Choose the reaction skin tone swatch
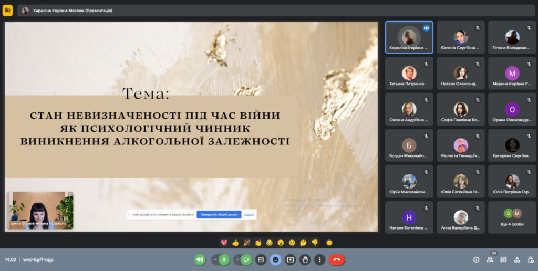The image size is (538, 271). (329, 243)
